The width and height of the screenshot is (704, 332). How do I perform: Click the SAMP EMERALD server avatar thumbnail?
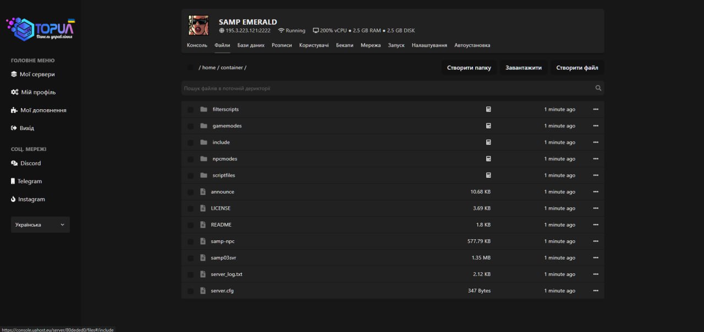coord(199,25)
